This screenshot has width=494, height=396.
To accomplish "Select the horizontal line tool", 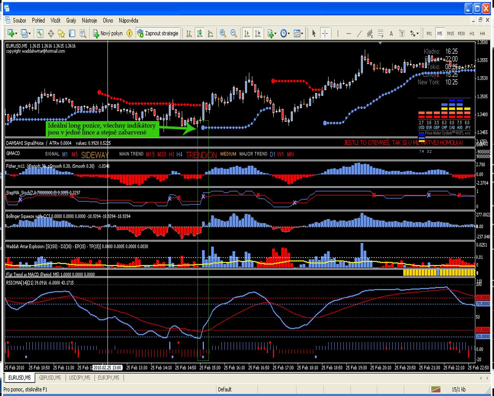I will tap(348, 34).
